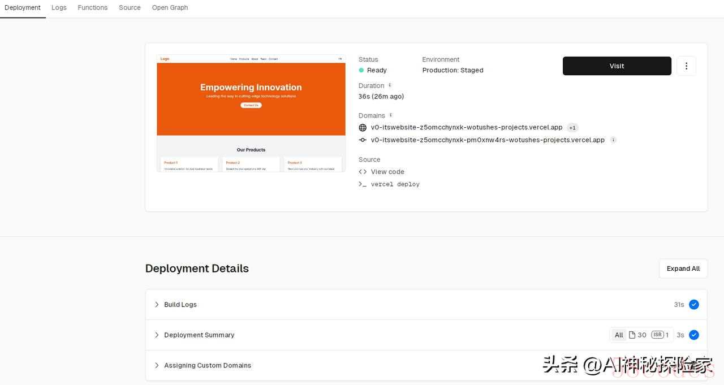The image size is (724, 385).
Task: Click the +1 additional domains badge
Action: [572, 128]
